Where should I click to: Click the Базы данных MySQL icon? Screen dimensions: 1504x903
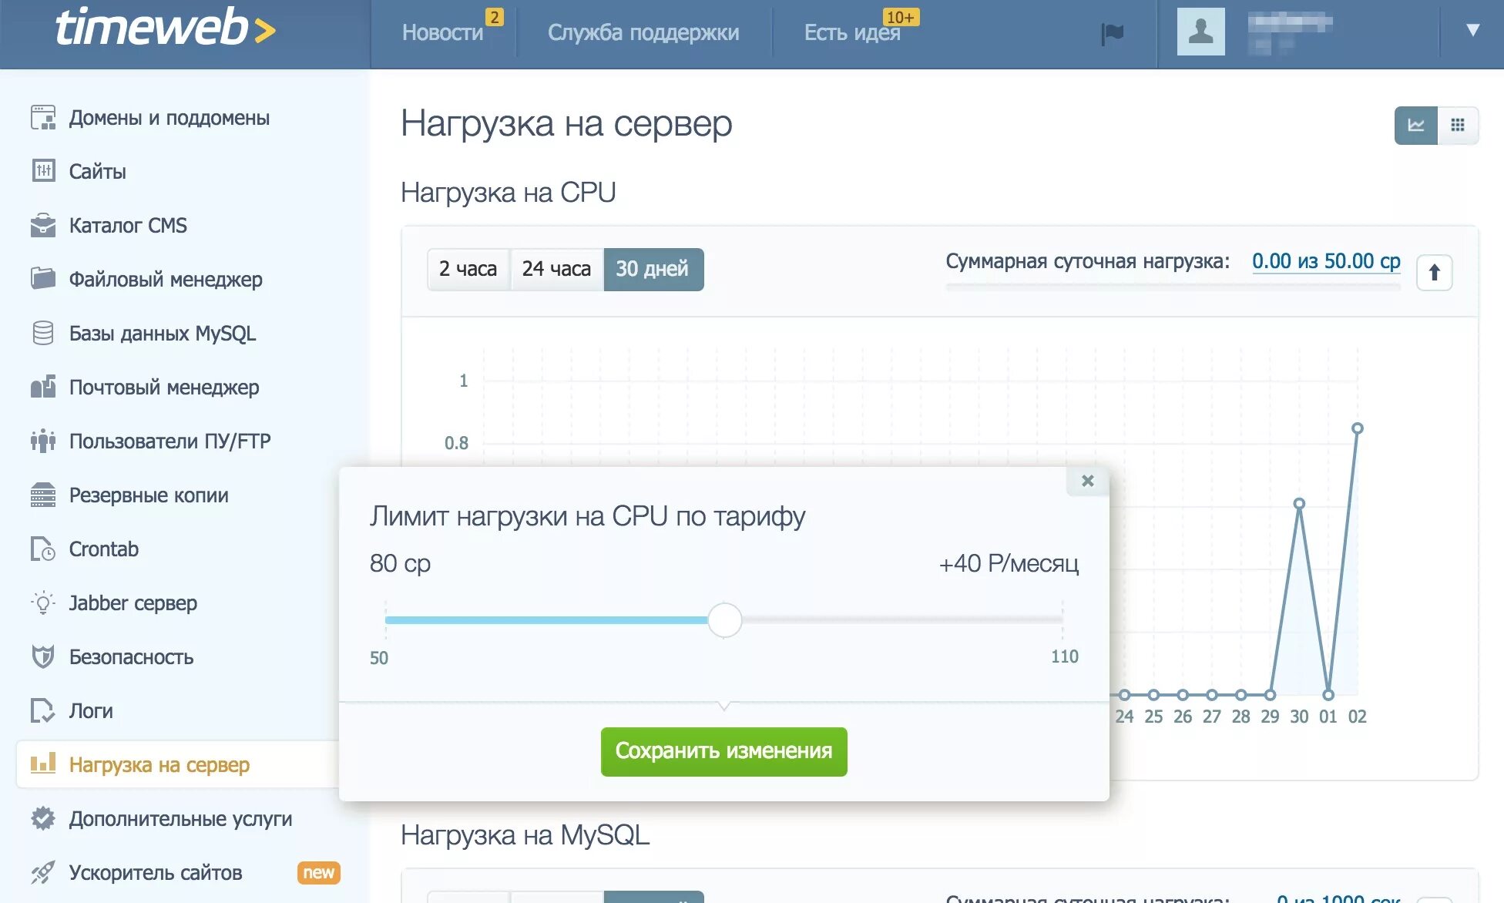(43, 333)
